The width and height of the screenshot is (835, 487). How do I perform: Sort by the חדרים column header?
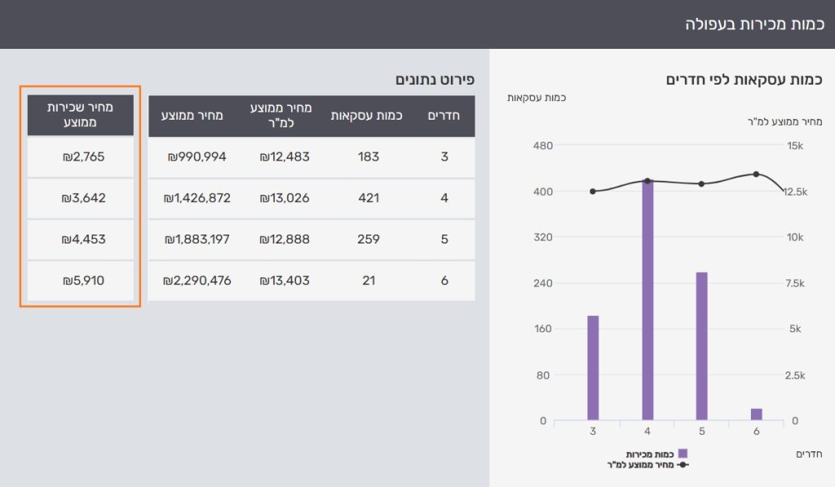point(444,116)
